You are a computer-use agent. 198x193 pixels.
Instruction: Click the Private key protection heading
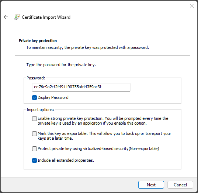[x=38, y=41]
